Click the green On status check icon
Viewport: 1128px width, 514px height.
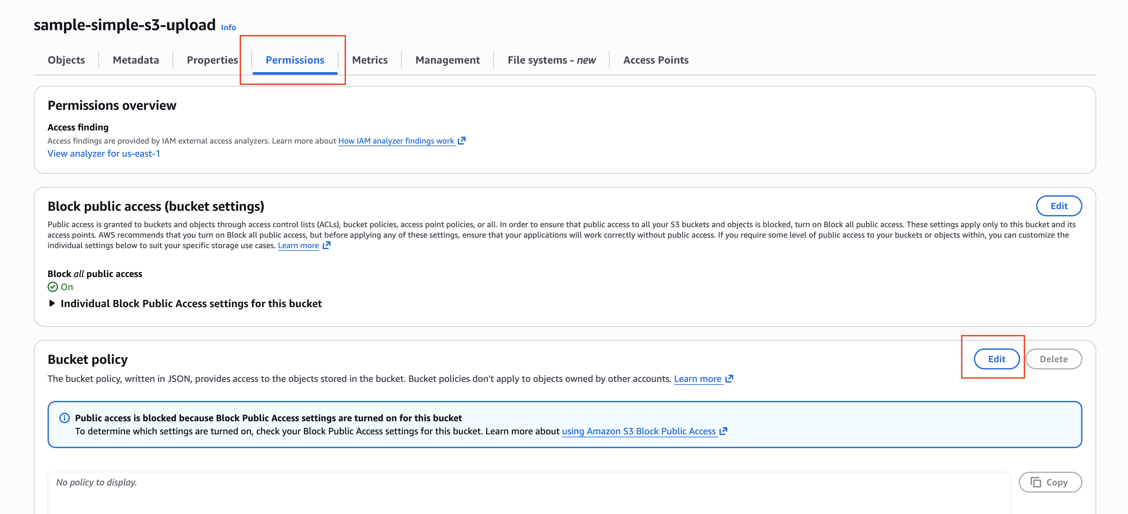point(52,287)
